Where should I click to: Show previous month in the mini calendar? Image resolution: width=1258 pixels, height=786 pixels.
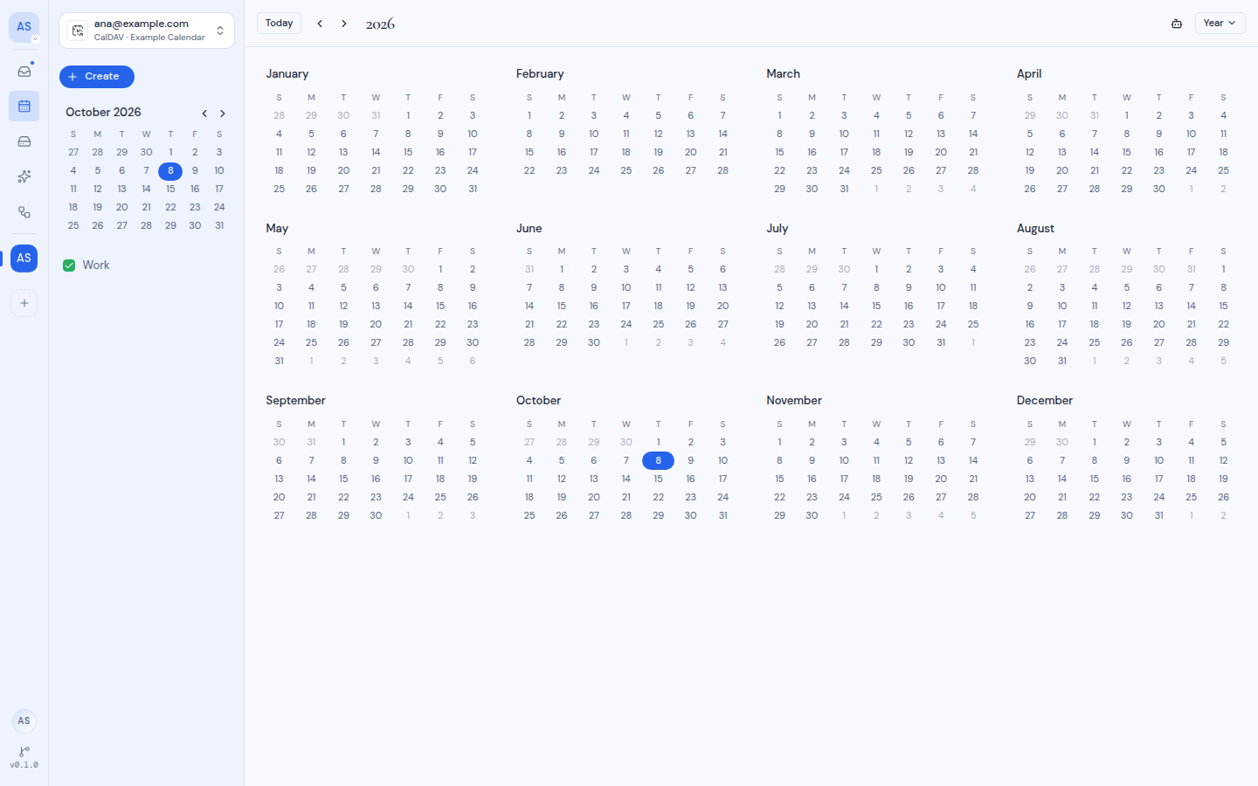point(204,114)
